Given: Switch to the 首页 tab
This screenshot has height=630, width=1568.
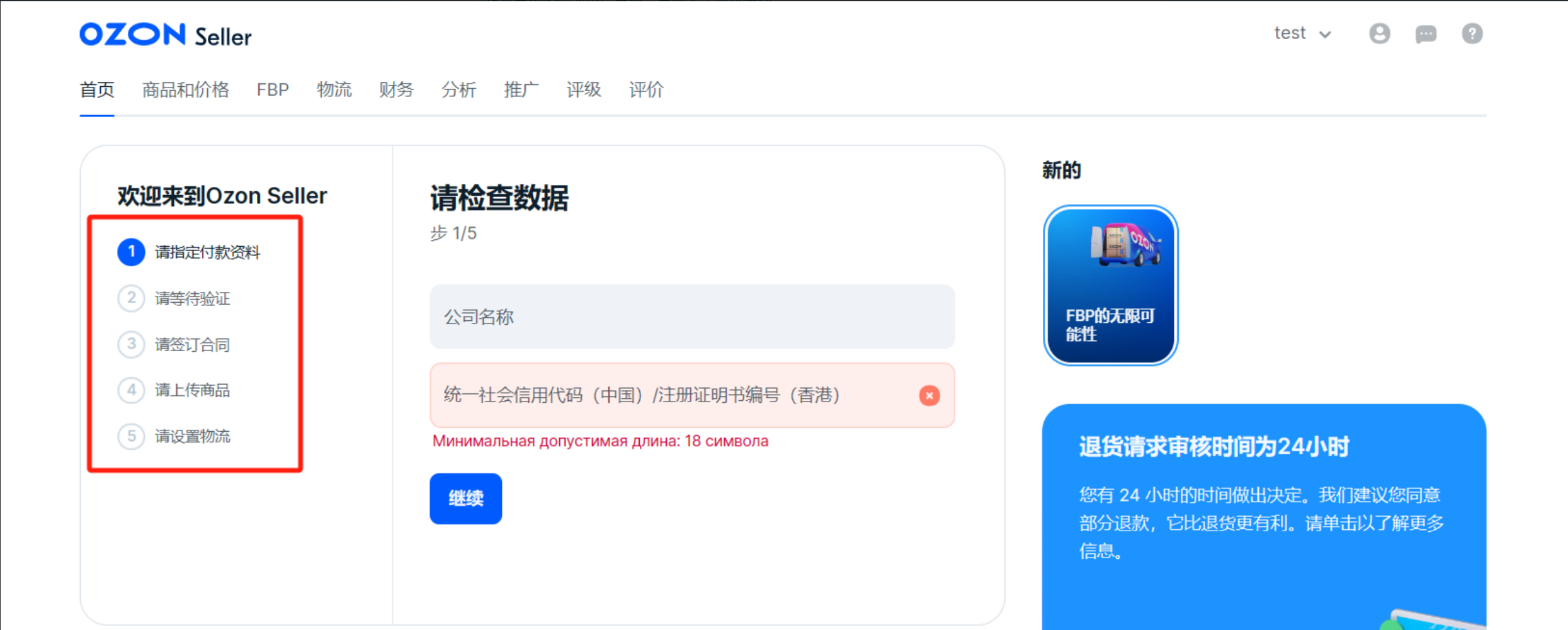Looking at the screenshot, I should tap(97, 90).
